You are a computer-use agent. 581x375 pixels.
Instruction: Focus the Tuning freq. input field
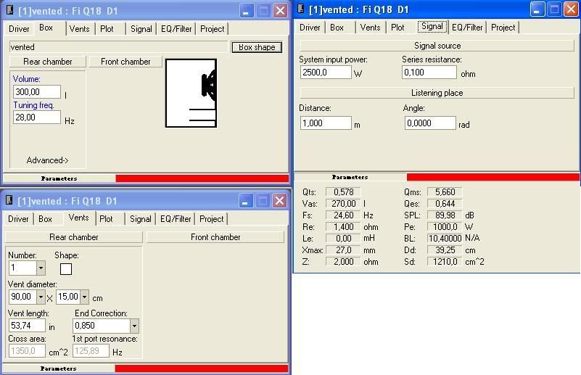point(36,118)
